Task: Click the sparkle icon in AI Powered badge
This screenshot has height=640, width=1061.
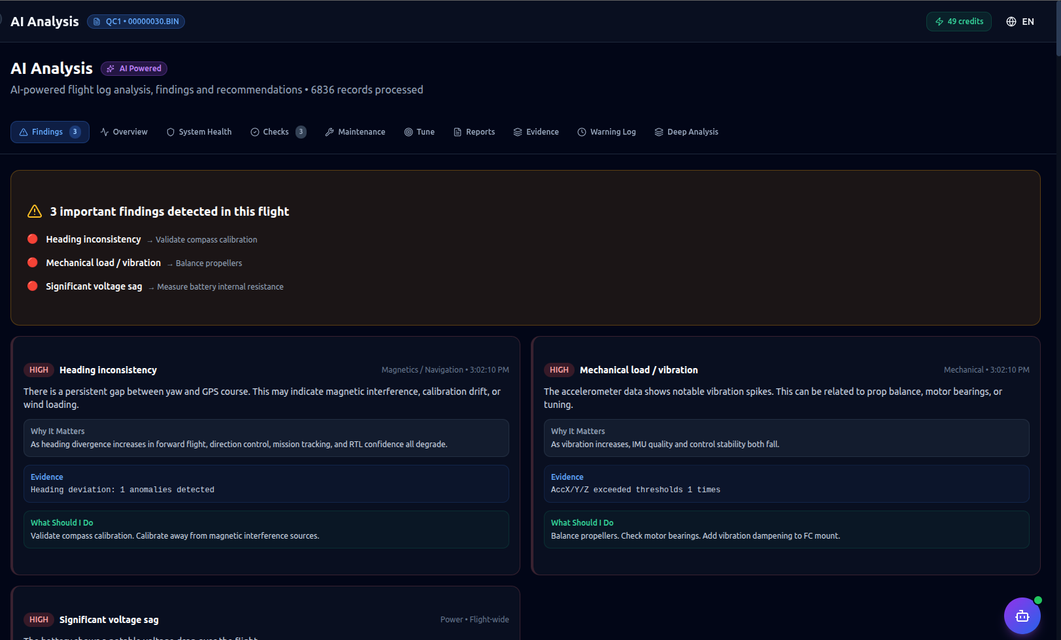Action: (x=110, y=69)
